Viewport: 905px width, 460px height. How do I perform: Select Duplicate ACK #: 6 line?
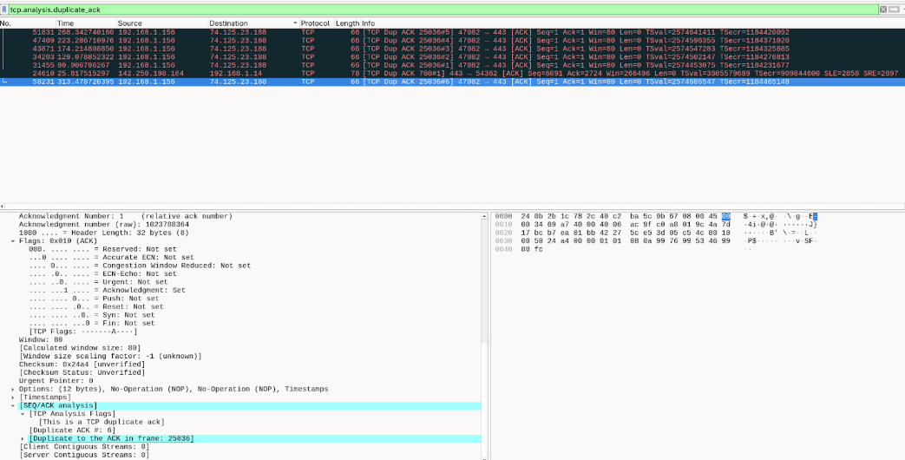(x=72, y=430)
